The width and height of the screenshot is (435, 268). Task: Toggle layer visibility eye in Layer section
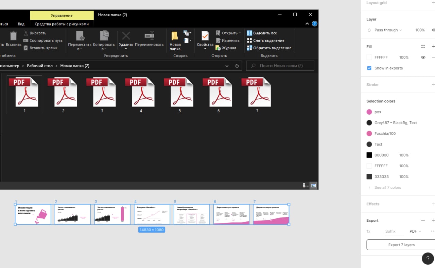click(x=433, y=30)
